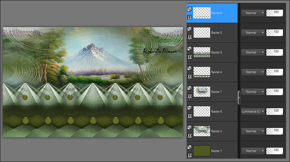The height and width of the screenshot is (162, 290).
Task: Click the raster layer type icon for Raster 3
Action: pyautogui.click(x=190, y=48)
